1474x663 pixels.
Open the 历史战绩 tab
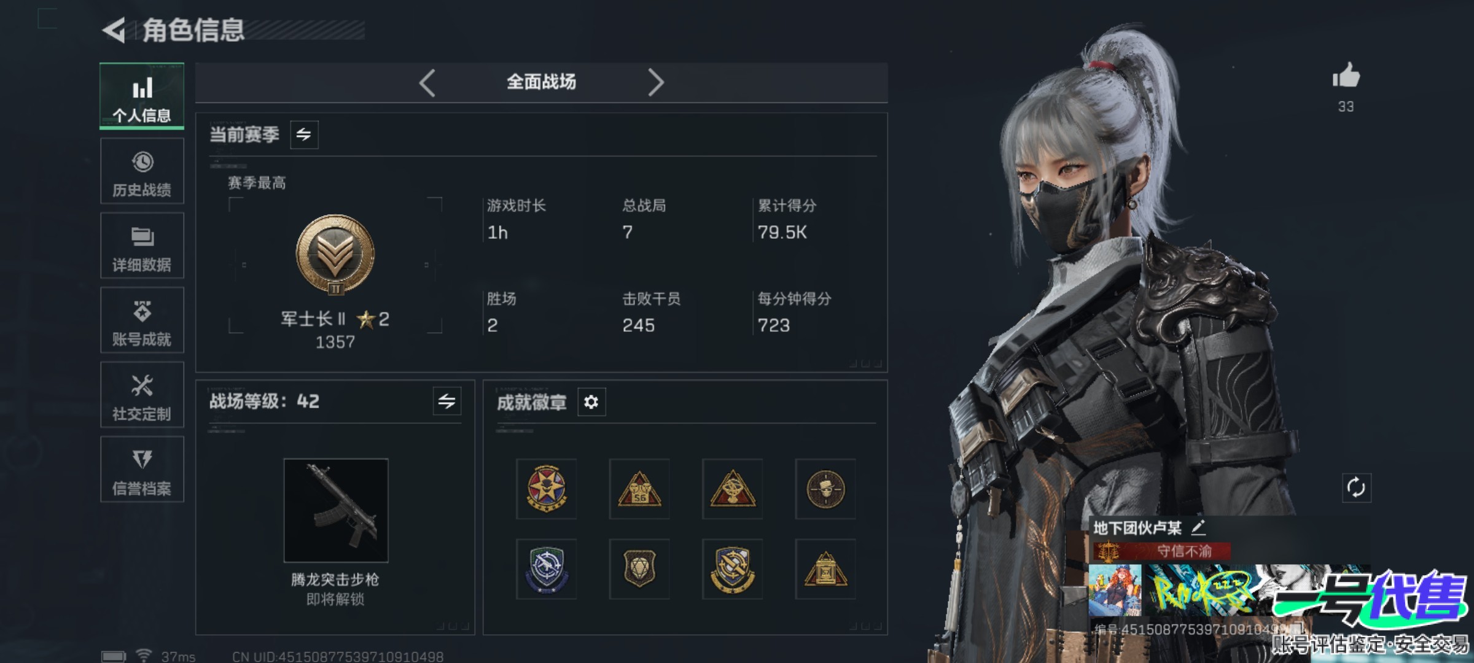142,171
